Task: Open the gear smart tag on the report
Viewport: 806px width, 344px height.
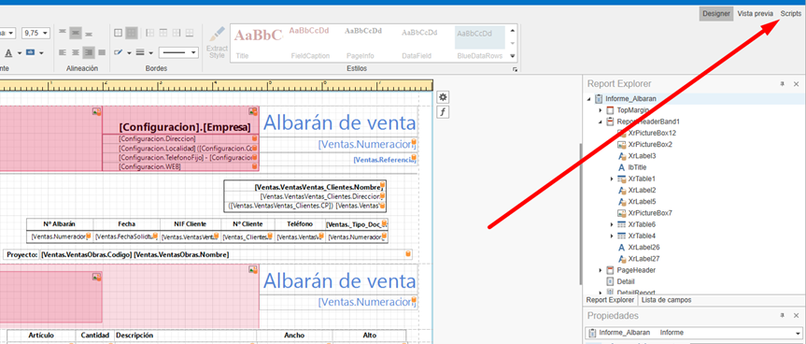Action: click(443, 97)
